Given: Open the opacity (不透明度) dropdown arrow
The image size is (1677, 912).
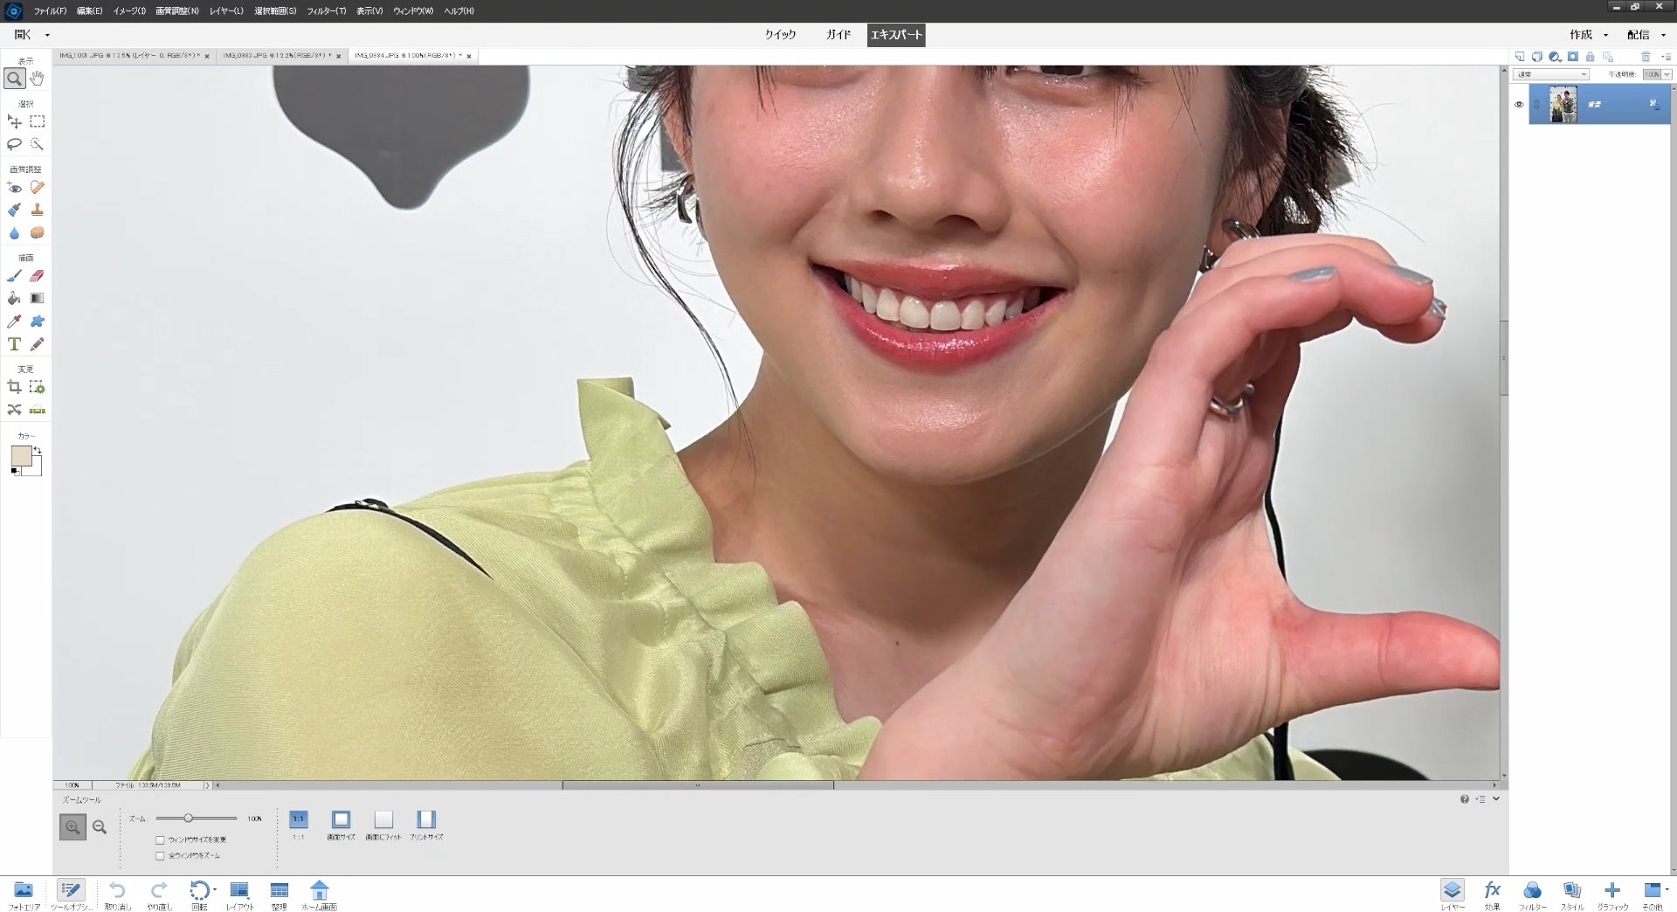Looking at the screenshot, I should pyautogui.click(x=1667, y=75).
